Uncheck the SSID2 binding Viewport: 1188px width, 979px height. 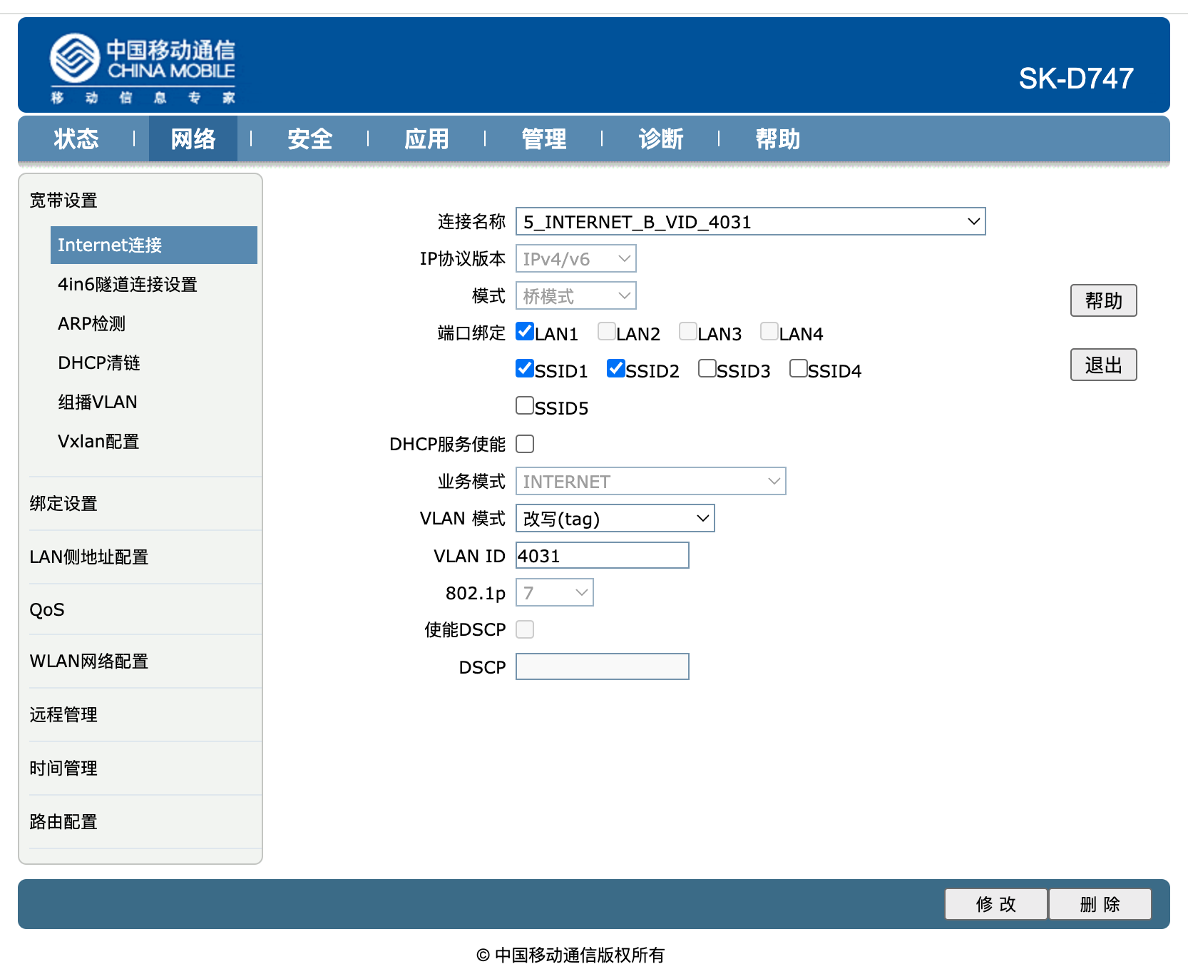tap(615, 368)
